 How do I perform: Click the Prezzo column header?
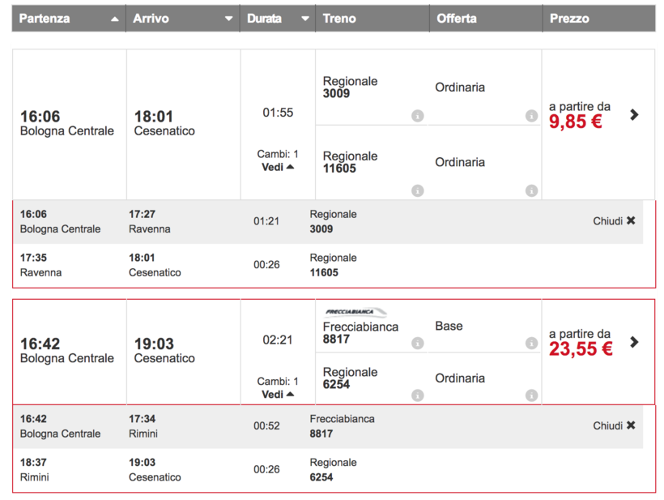tap(569, 19)
